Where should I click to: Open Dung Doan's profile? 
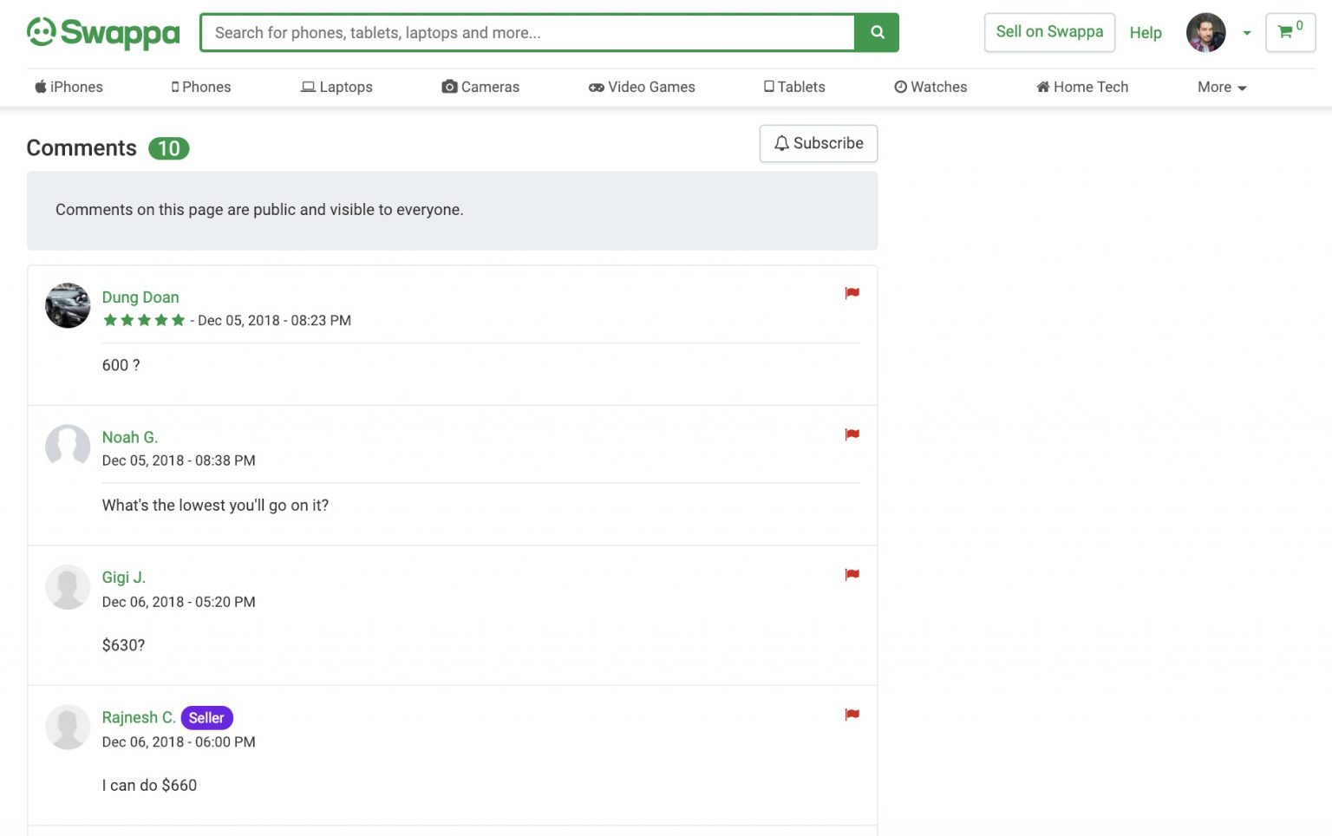(x=140, y=297)
